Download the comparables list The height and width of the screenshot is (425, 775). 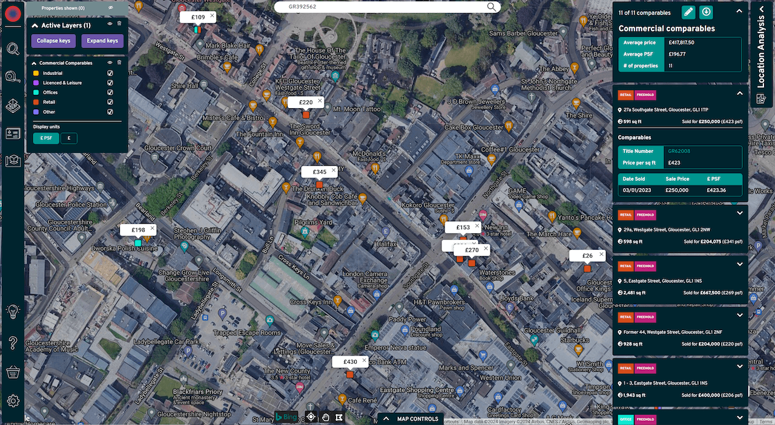[706, 12]
